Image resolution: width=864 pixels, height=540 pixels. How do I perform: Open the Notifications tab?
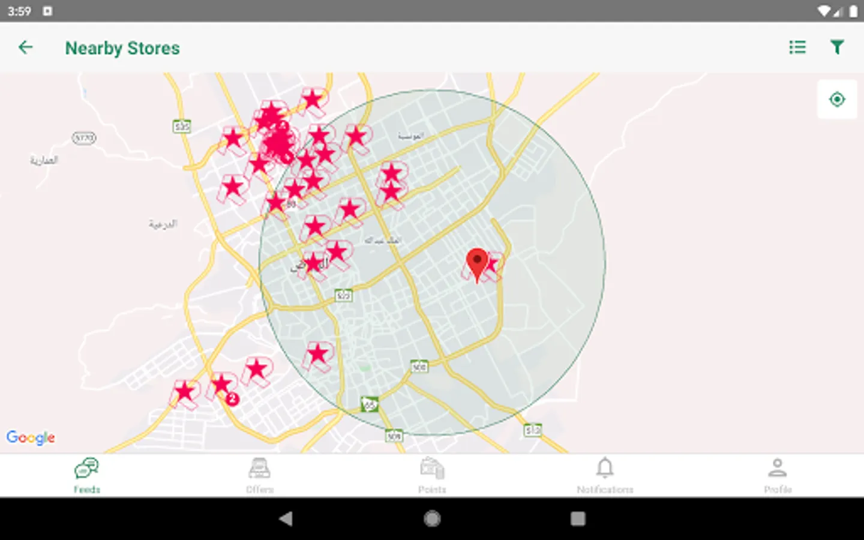tap(605, 476)
